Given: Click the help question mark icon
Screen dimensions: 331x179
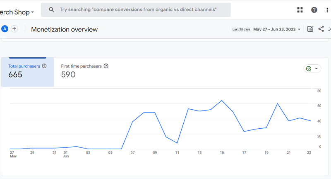Looking at the screenshot, I should pyautogui.click(x=314, y=10).
